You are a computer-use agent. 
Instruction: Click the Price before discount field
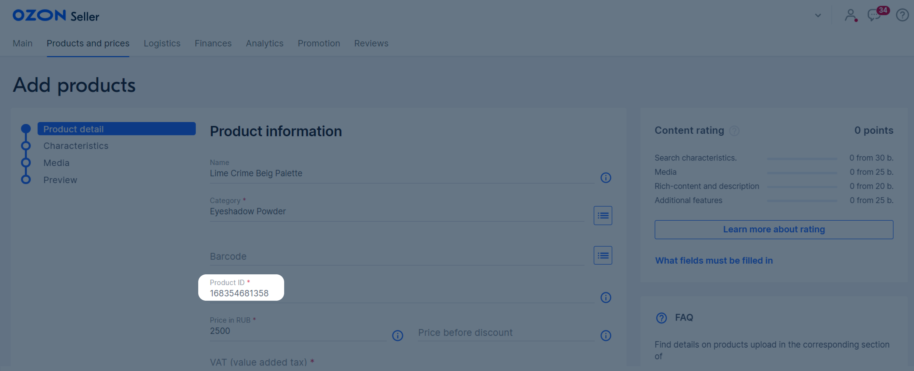point(505,332)
